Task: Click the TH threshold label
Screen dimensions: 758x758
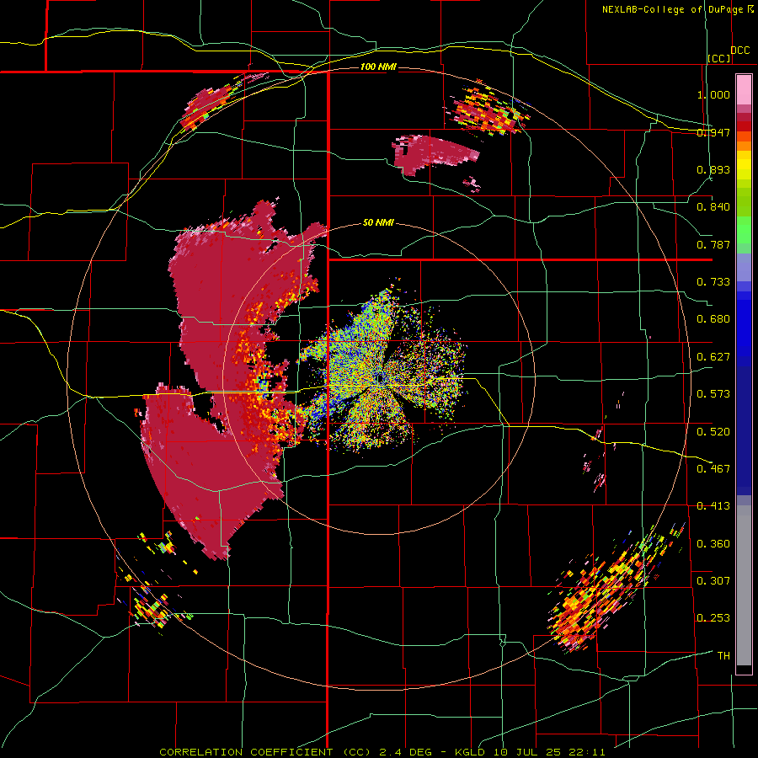Action: pos(723,656)
